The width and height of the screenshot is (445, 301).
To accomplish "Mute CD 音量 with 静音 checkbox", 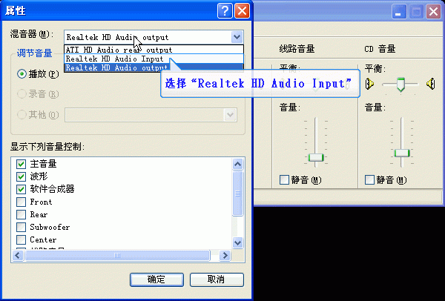I will click(369, 180).
